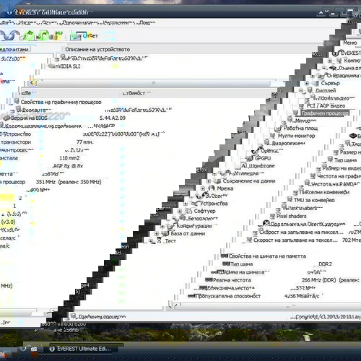Click the Описание на устройството column header
Image resolution: width=361 pixels, height=361 pixels.
pos(97,49)
